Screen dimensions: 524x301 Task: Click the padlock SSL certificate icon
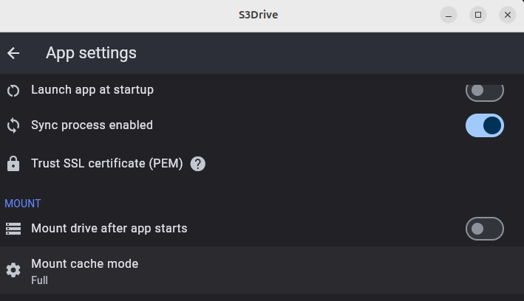pos(13,164)
